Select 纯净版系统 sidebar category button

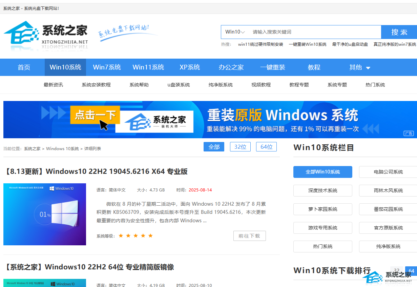pos(388,246)
